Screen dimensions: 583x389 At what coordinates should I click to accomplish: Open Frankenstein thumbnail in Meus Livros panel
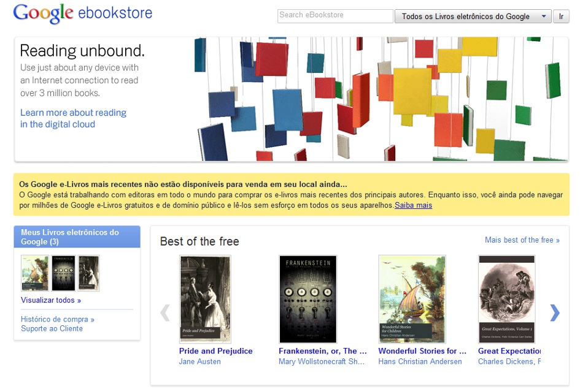[63, 273]
